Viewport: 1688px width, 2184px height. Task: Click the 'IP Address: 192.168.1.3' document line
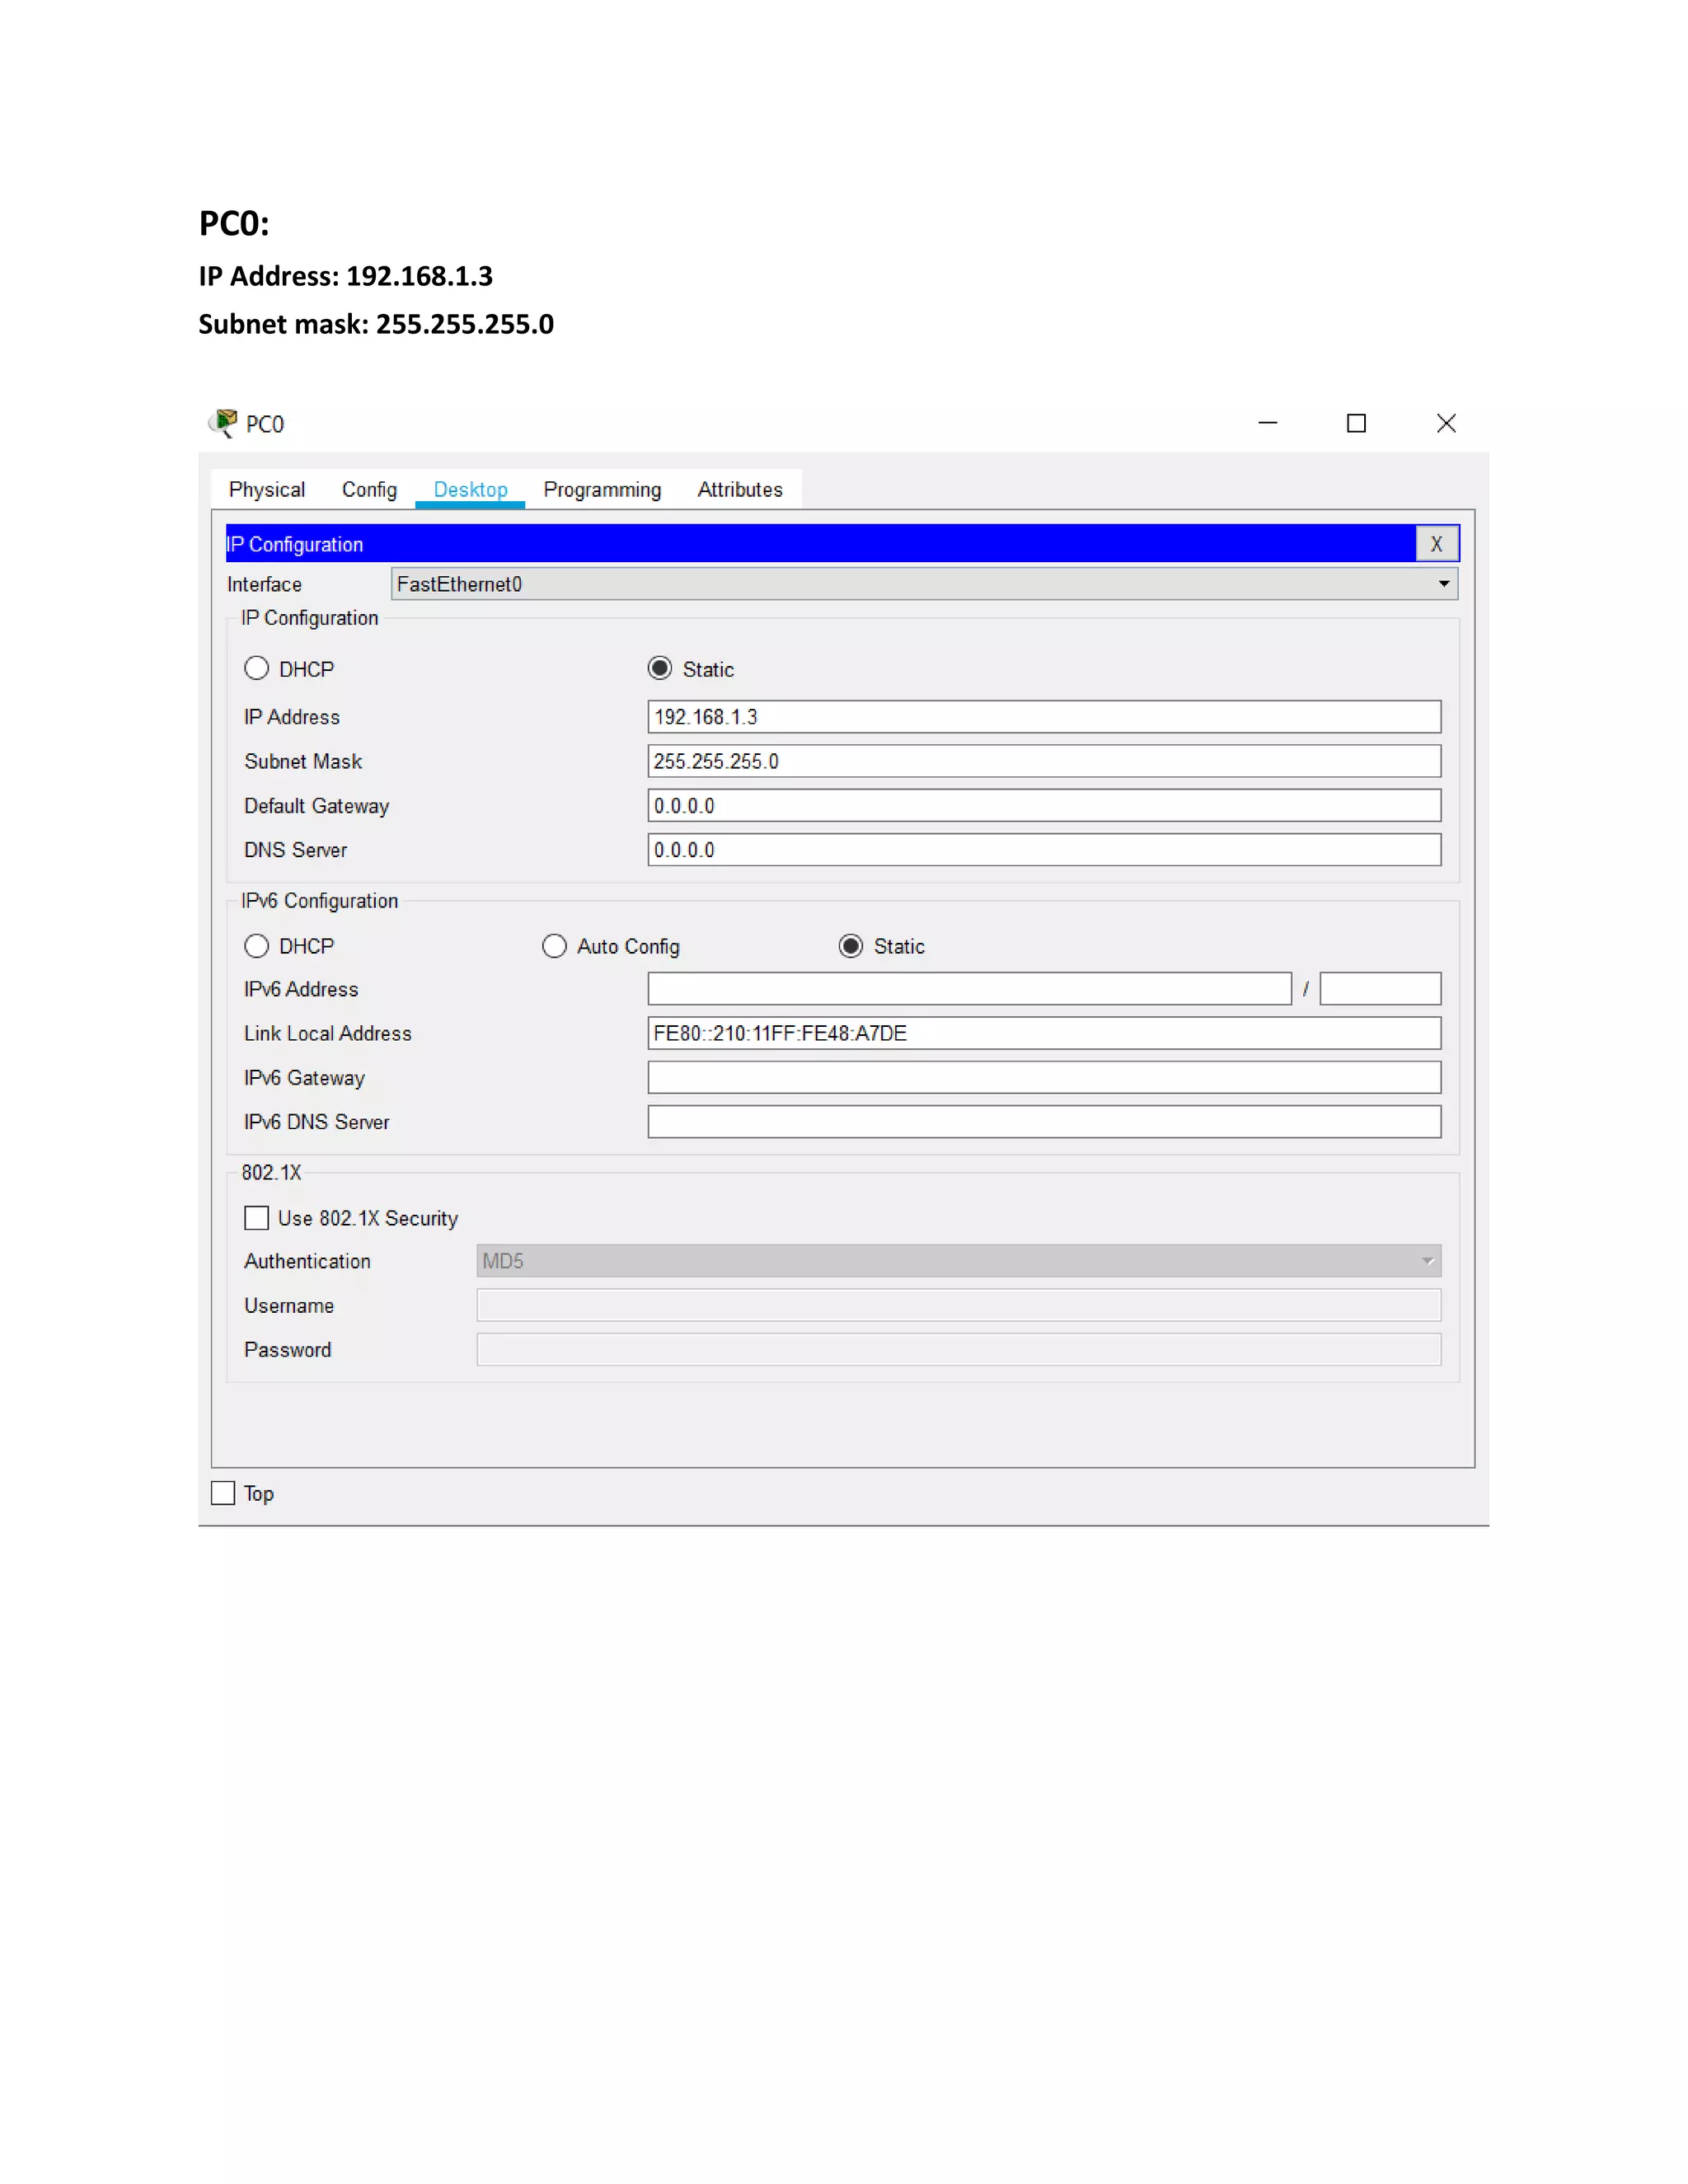point(345,276)
